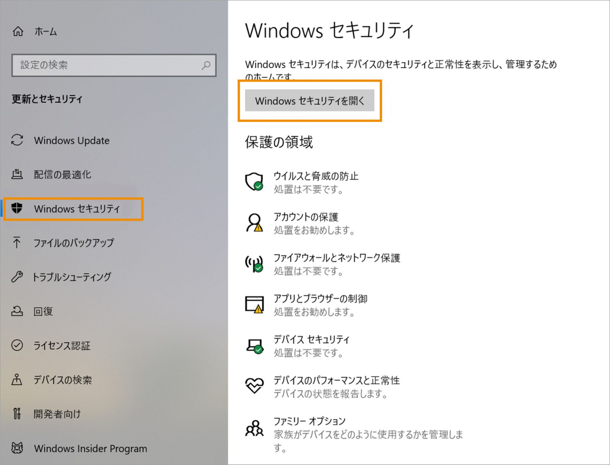
Task: Open アプリとブラウザーの制御 link
Action: (x=320, y=298)
